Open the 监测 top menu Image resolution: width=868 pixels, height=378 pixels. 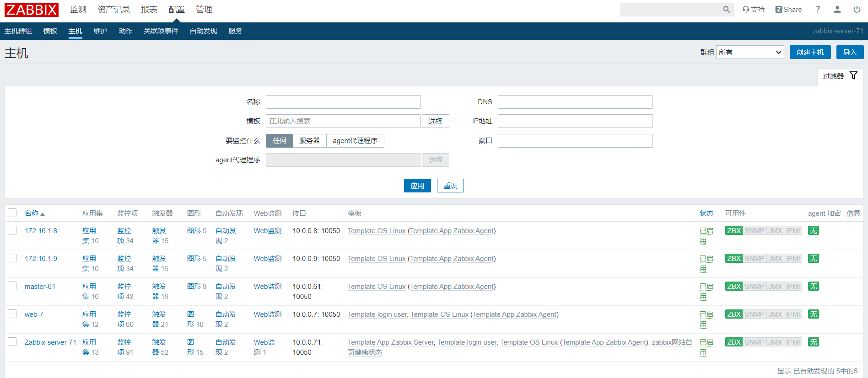[x=78, y=10]
